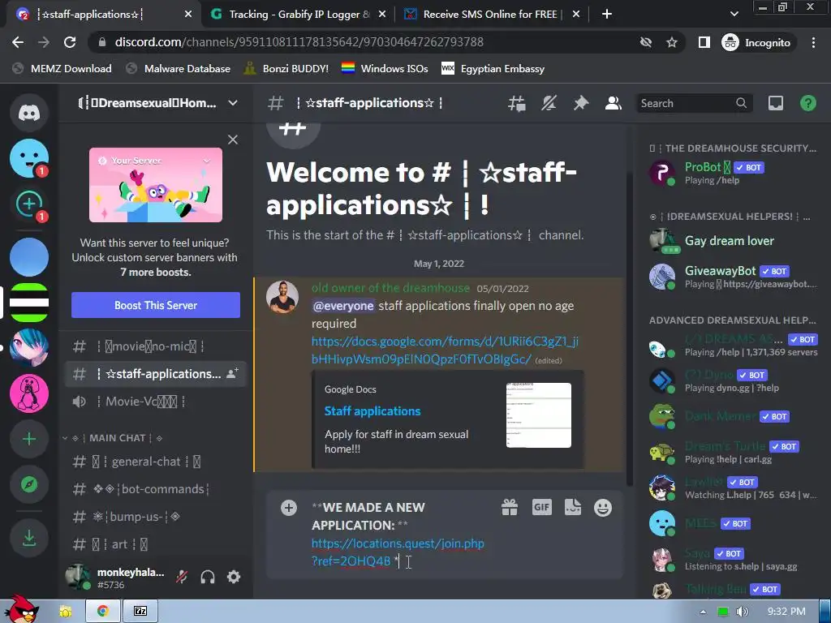
Task: Click Download Apps icon in sidebar
Action: (x=29, y=538)
